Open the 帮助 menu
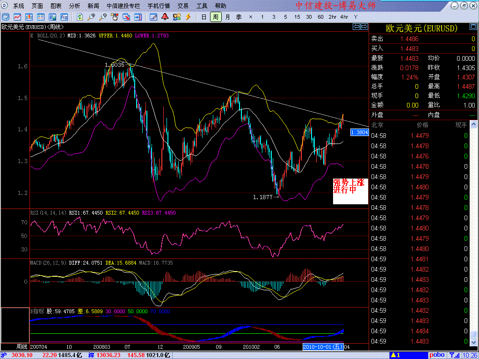The height and width of the screenshot is (359, 479). tap(221, 6)
